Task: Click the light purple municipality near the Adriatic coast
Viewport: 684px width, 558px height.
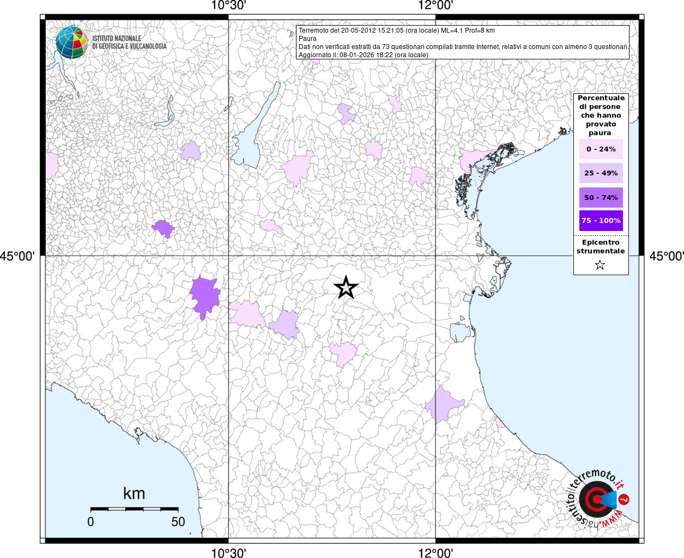Action: [444, 404]
